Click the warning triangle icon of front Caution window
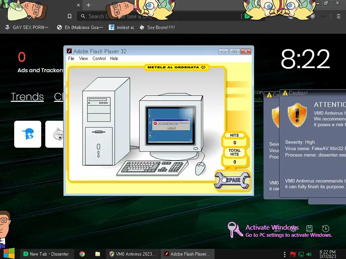346x259 pixels. [x=285, y=93]
